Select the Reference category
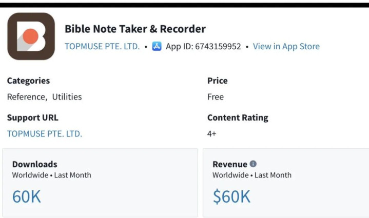This screenshot has width=369, height=218. [27, 97]
